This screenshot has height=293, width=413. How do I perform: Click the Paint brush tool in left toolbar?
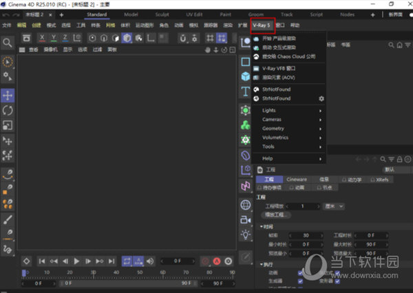8,219
